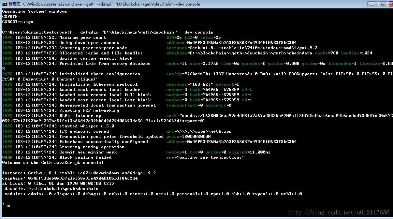Click the window title bar text

tap(104, 4)
